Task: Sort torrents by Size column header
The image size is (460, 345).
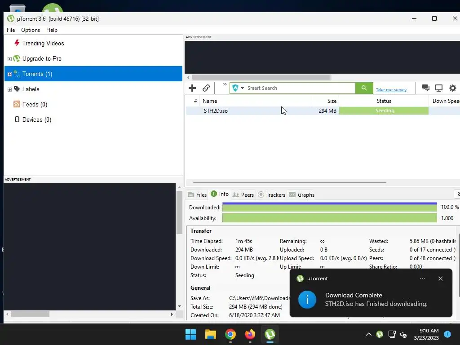Action: click(325, 101)
